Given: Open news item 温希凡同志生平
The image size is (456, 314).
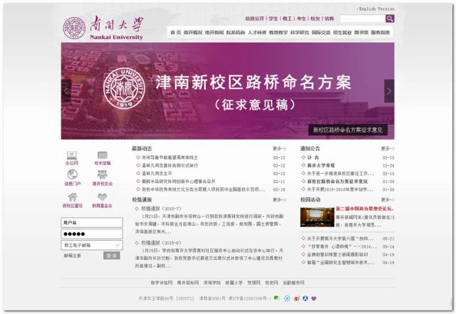Looking at the screenshot, I should coord(157,174).
